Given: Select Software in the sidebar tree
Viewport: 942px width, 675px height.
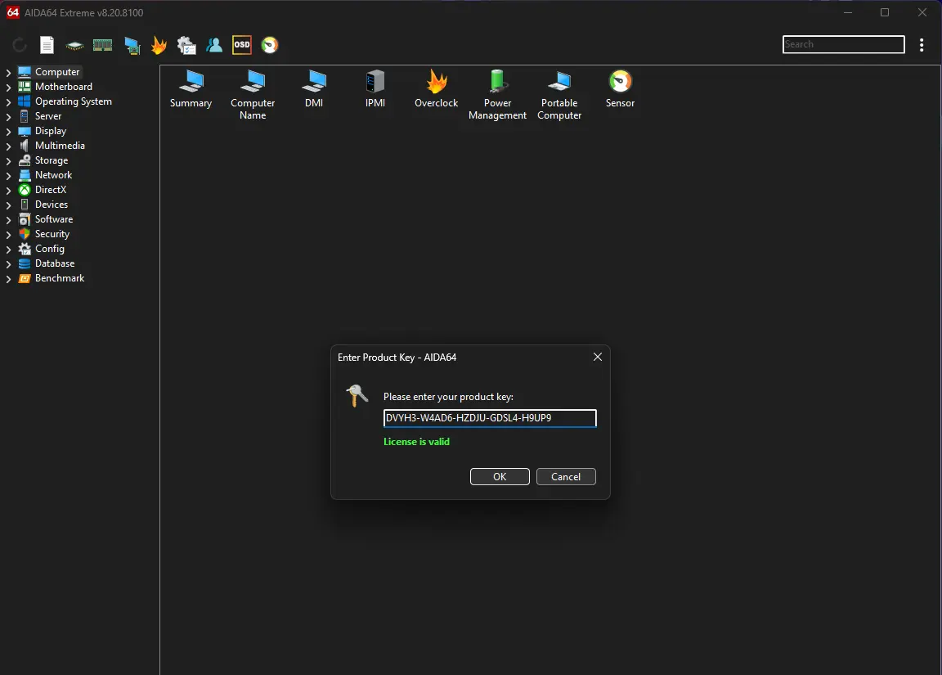Looking at the screenshot, I should 54,218.
